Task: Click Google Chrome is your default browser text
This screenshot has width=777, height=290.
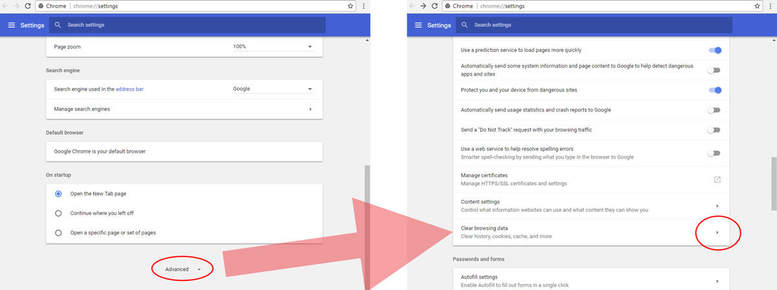Action: click(x=100, y=151)
